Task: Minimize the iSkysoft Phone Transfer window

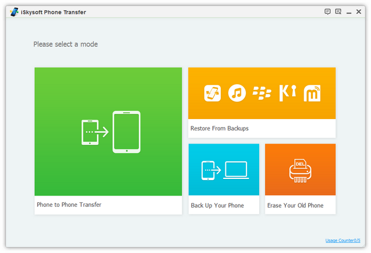Action: pyautogui.click(x=349, y=13)
